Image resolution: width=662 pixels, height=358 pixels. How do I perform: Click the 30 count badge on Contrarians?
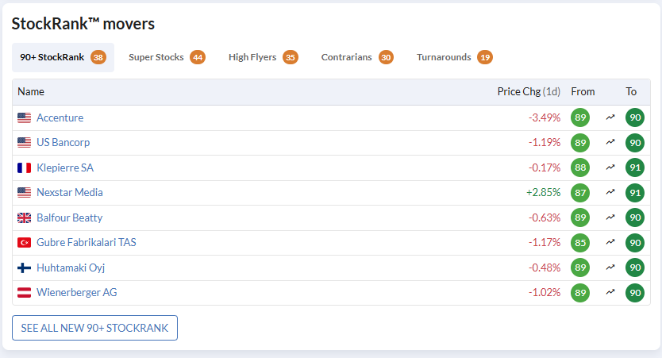click(386, 57)
